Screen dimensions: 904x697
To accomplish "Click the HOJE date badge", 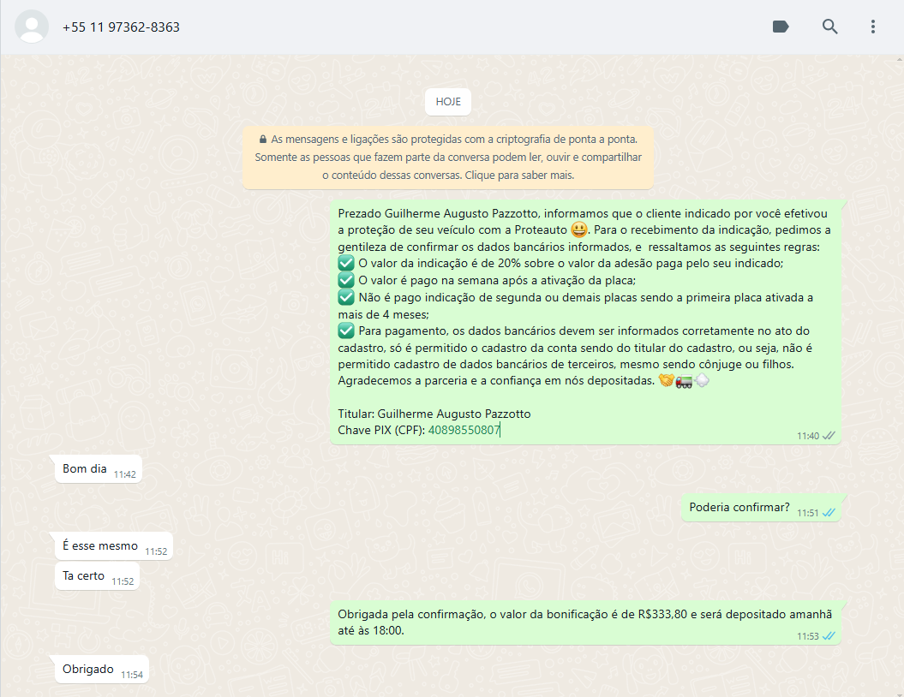I will point(448,101).
